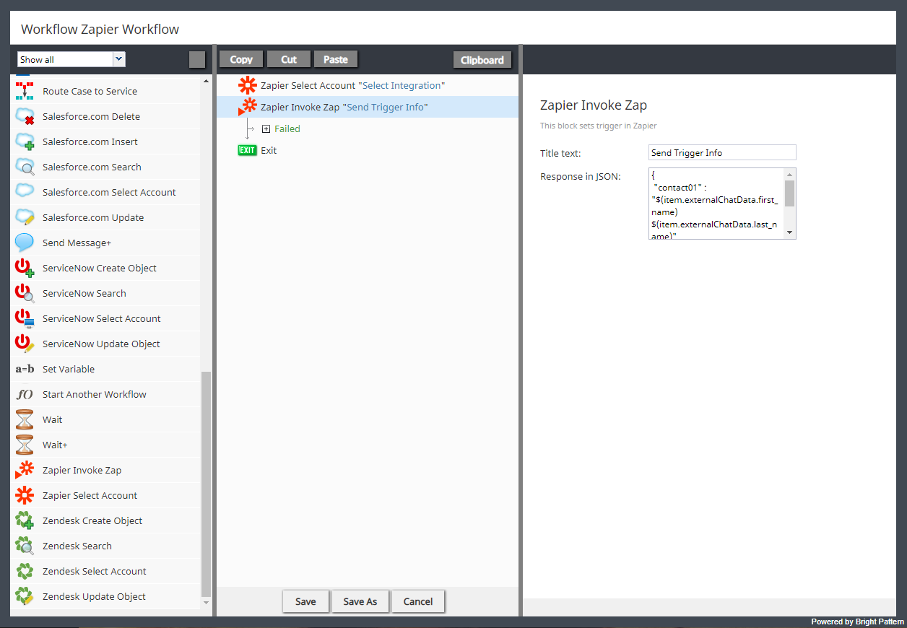
Task: Click the Zapier Invoke Zap icon in workflow
Action: [x=248, y=107]
